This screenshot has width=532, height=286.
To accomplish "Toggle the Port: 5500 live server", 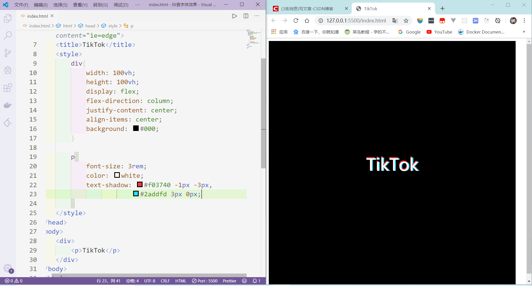I will point(205,281).
